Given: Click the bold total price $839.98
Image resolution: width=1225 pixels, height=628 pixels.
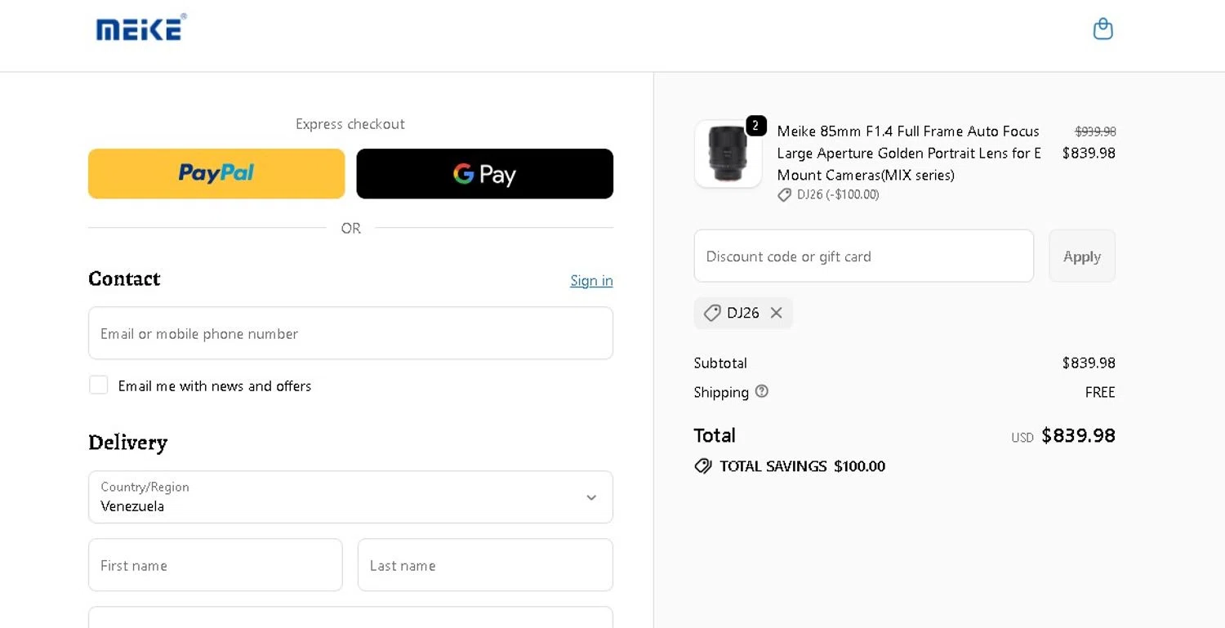Looking at the screenshot, I should 1078,435.
